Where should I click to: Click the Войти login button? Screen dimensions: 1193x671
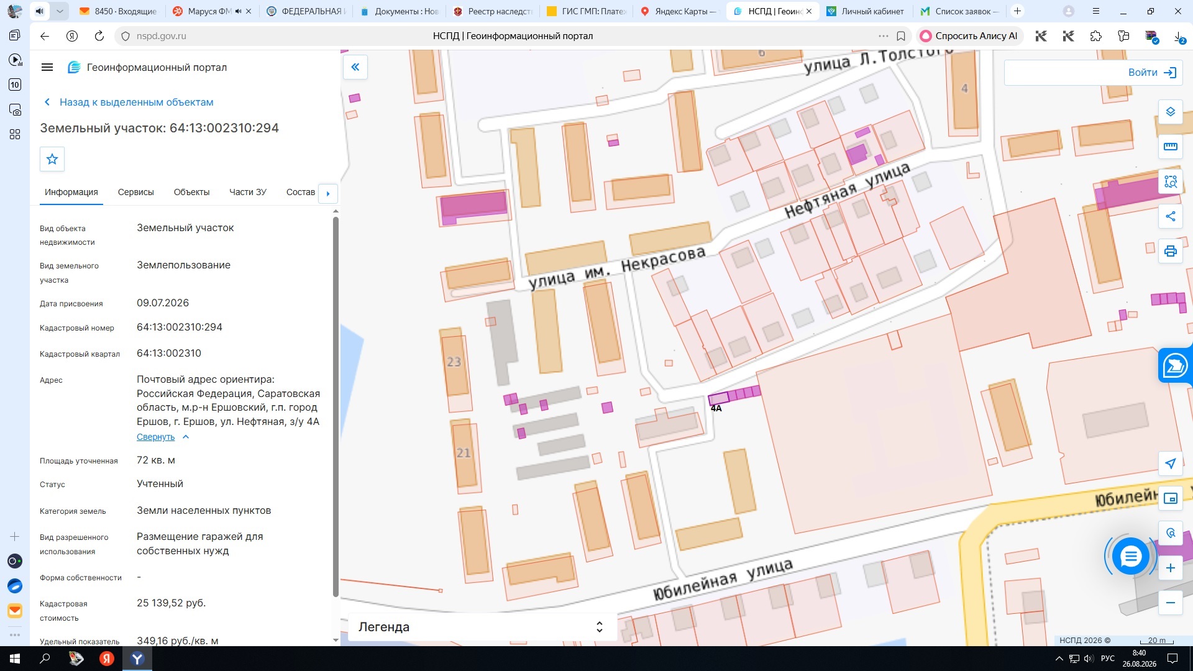click(1153, 73)
